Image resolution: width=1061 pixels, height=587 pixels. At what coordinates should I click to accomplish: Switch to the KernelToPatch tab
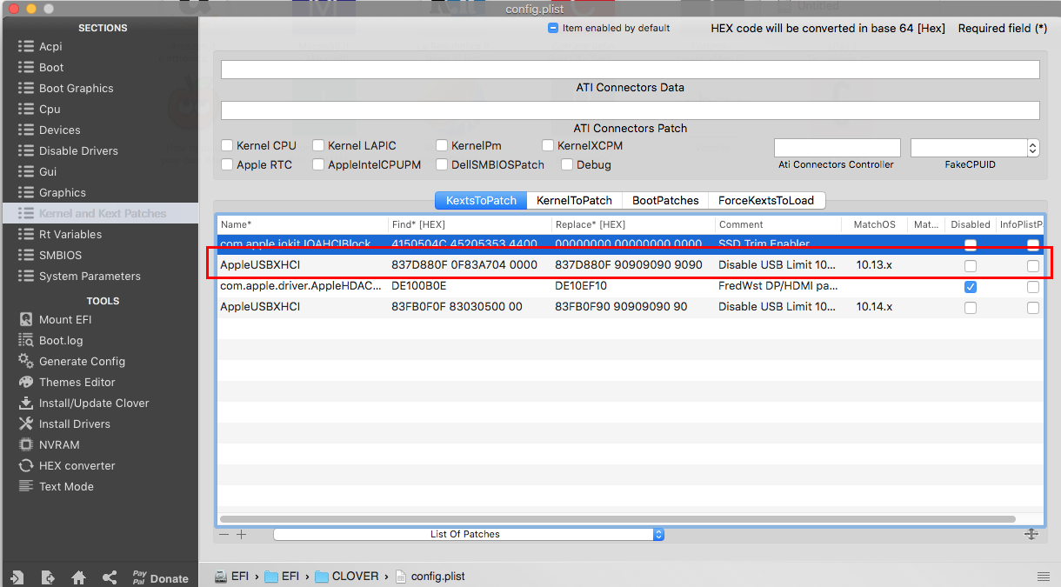[x=574, y=200]
